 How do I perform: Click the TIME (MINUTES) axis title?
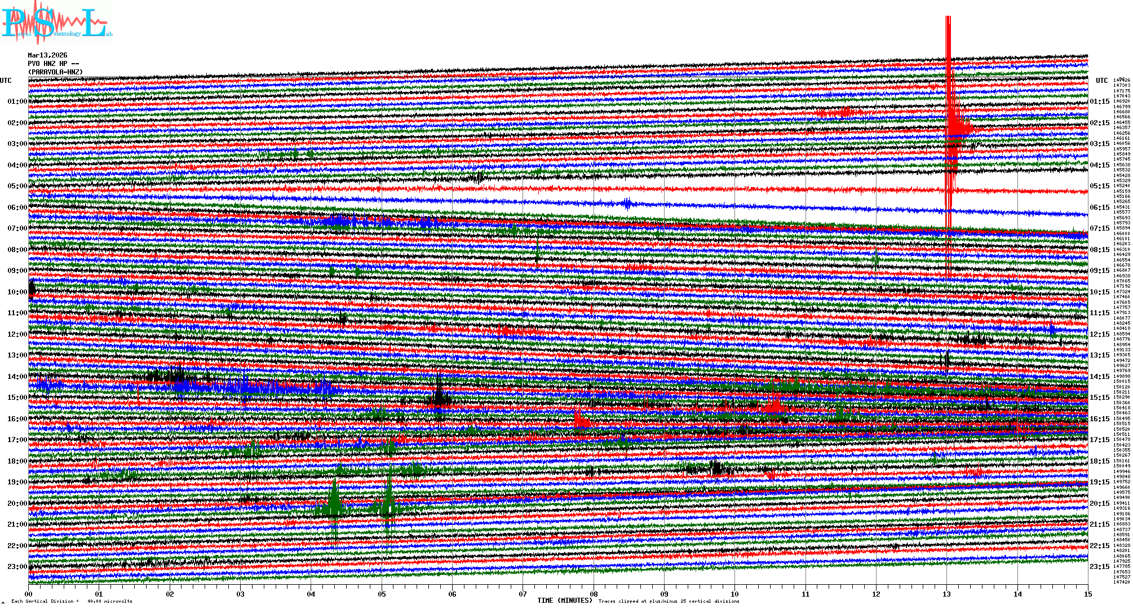tap(565, 601)
